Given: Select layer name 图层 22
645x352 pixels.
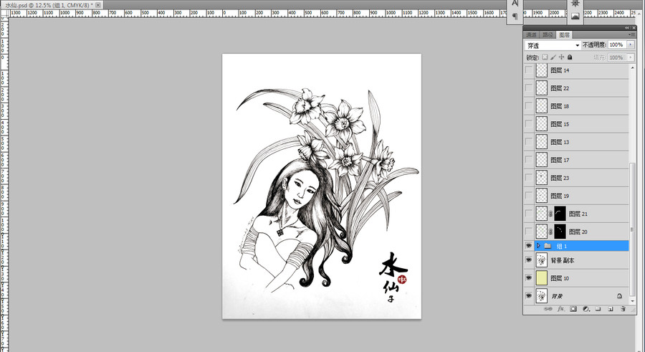Looking at the screenshot, I should 560,88.
